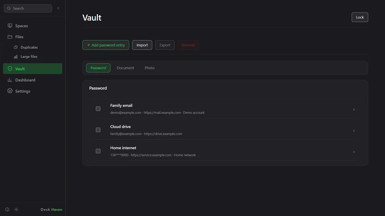
Task: Click the Files folder icon
Action: (10, 37)
